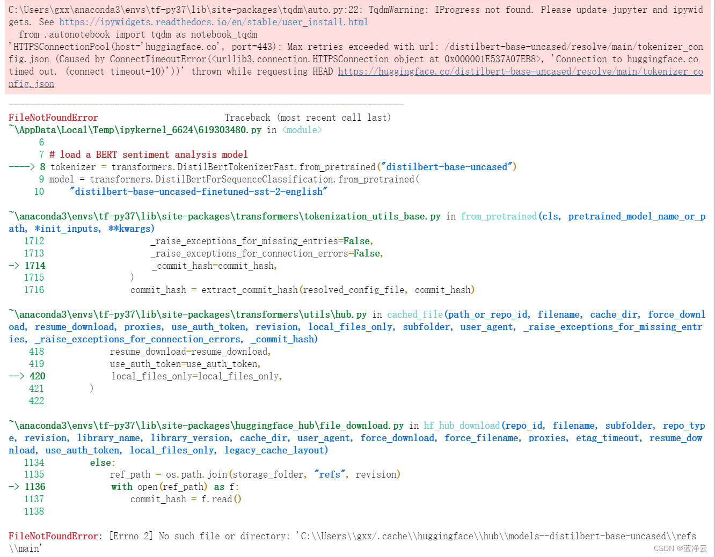Screen dimensions: 715x557
Task: Click the tokenization_utils_base.py file path
Action: 224,216
